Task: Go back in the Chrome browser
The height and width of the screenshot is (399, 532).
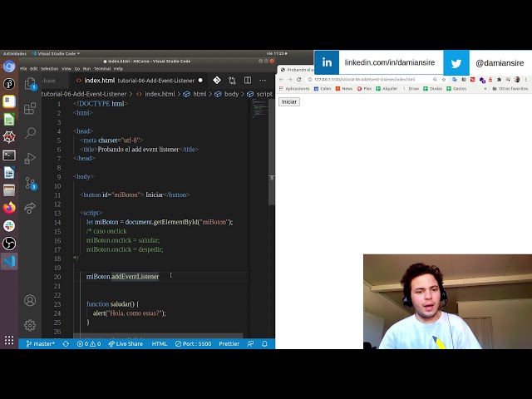Action: [281, 80]
